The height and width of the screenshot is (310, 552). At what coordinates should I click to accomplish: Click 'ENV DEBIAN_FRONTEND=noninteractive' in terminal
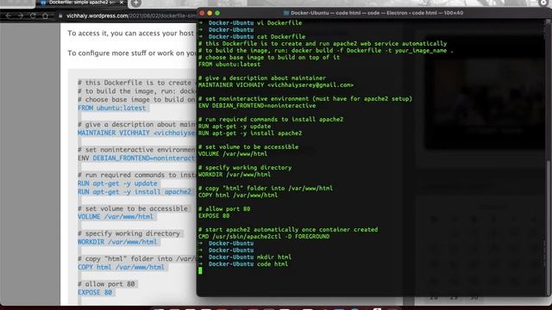257,105
